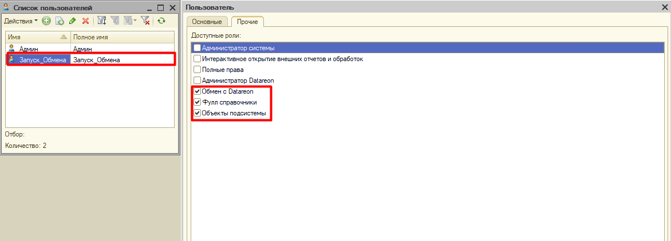
Task: Close the Пользователь panel
Action: pyautogui.click(x=665, y=7)
